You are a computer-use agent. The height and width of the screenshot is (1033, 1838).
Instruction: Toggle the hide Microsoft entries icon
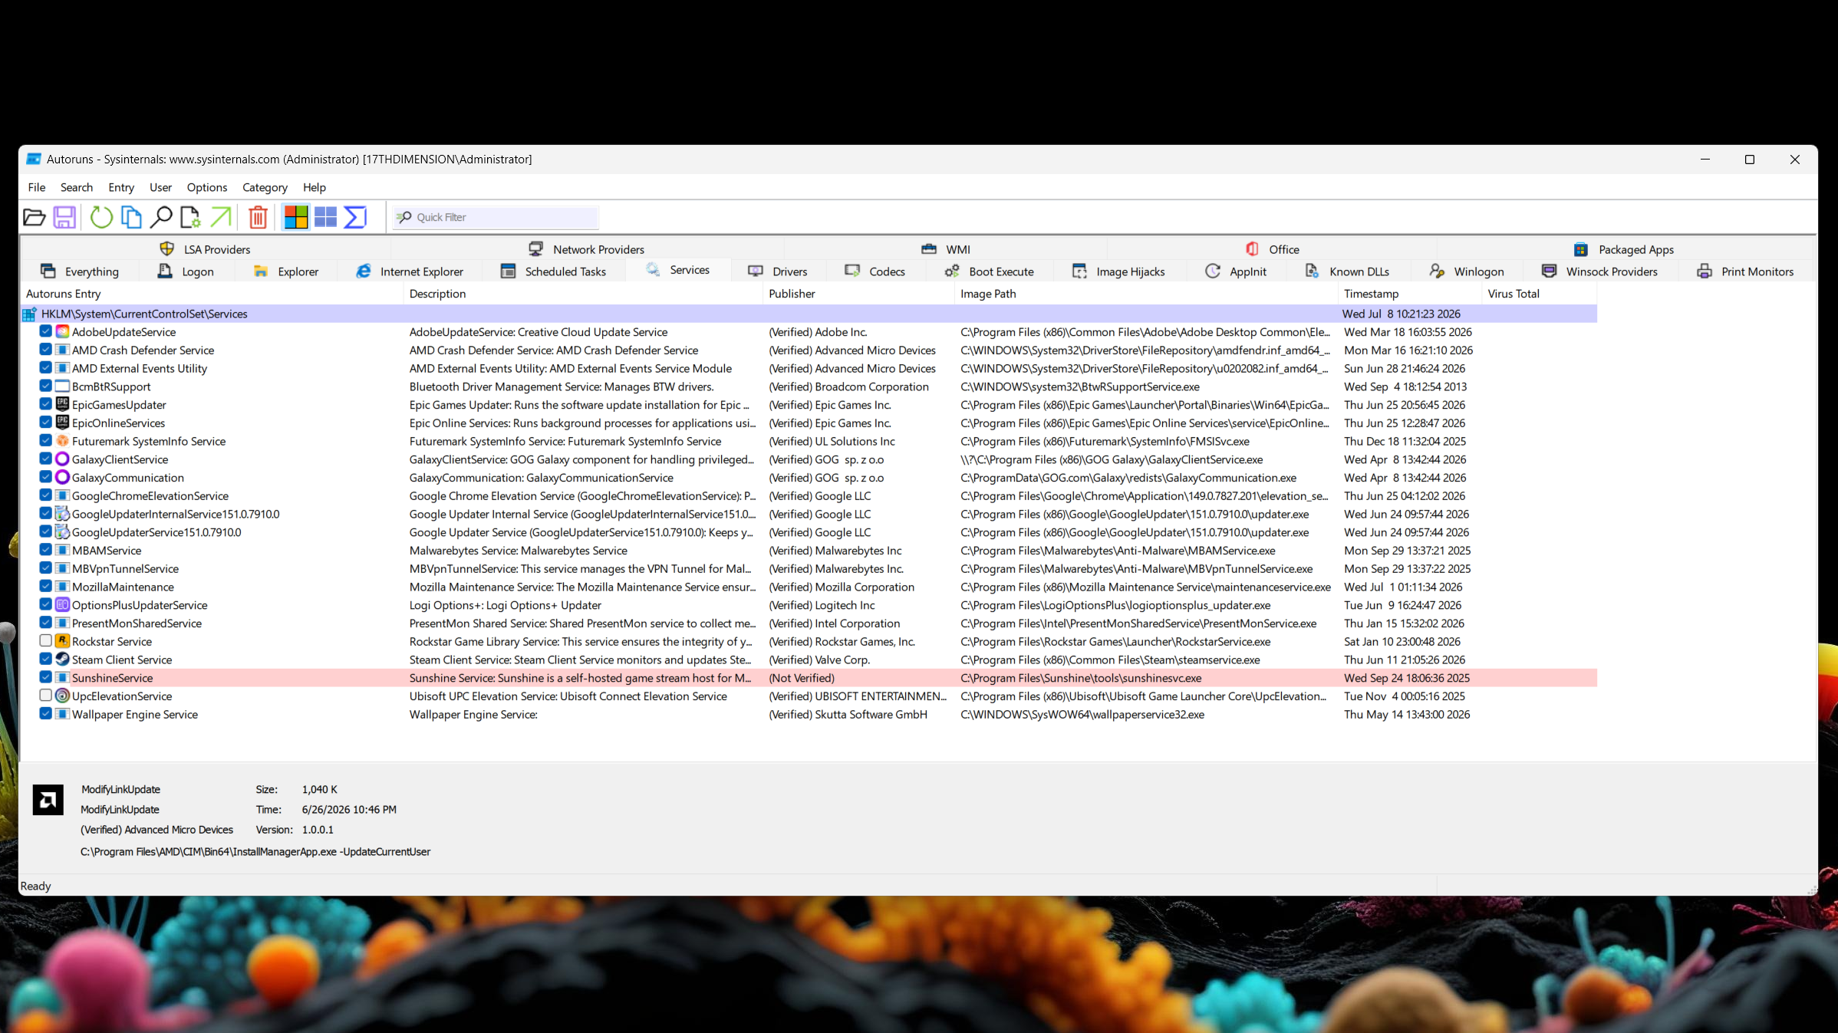[296, 218]
